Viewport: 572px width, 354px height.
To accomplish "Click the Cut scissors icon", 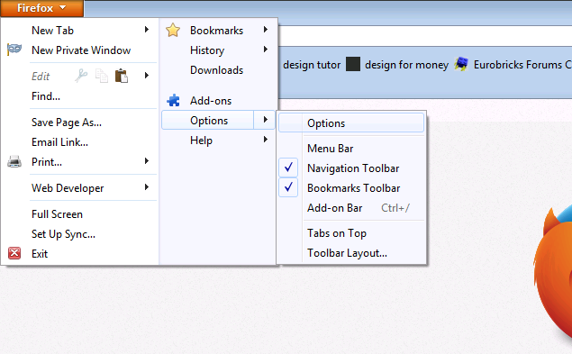I will pyautogui.click(x=81, y=76).
